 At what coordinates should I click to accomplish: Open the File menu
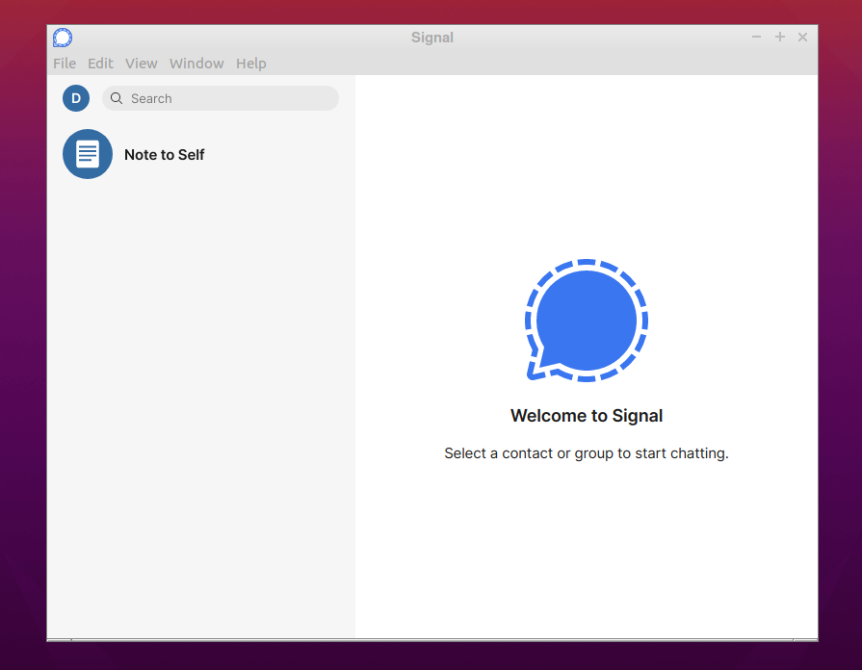(x=65, y=64)
